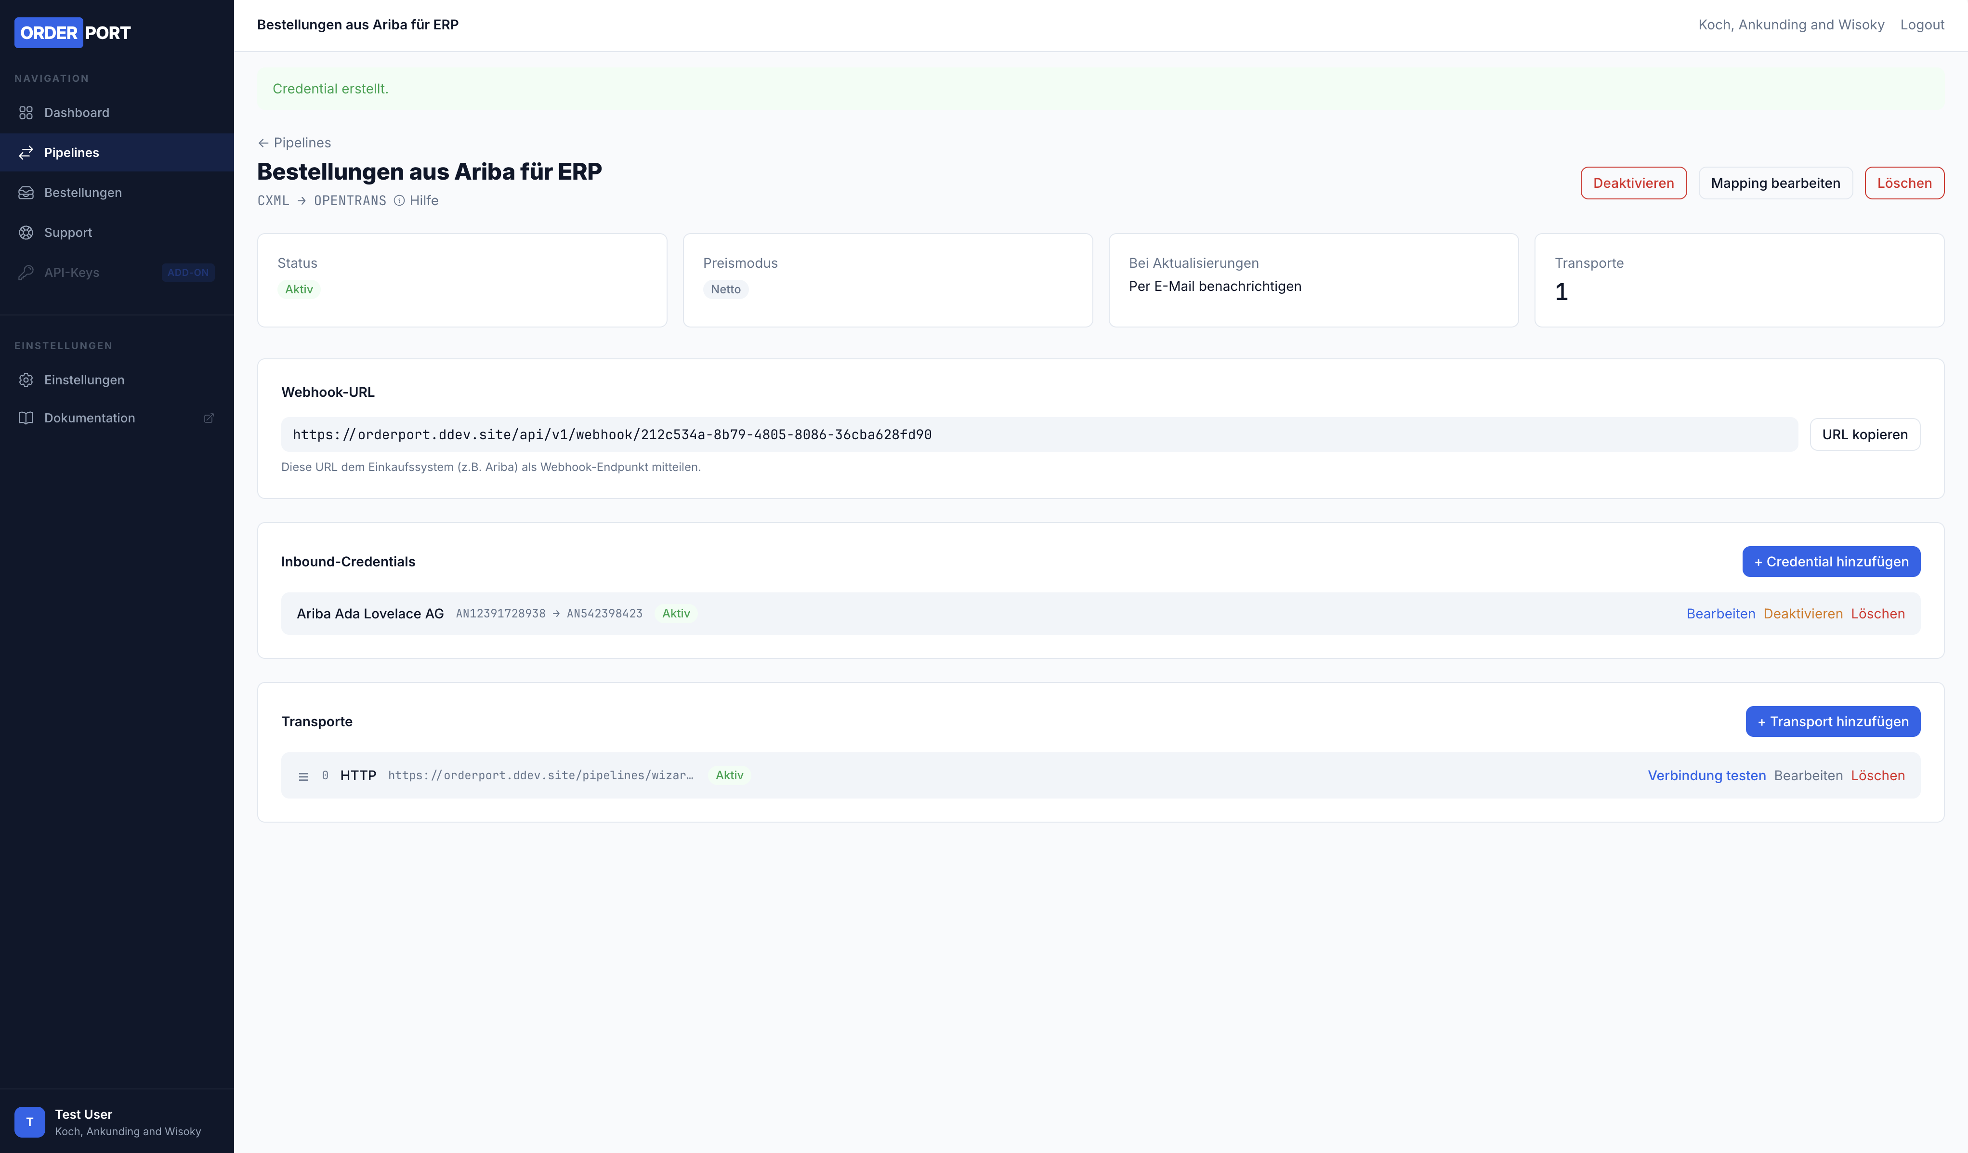This screenshot has width=1968, height=1153.
Task: Click the Support lifebuoy icon
Action: coord(26,232)
